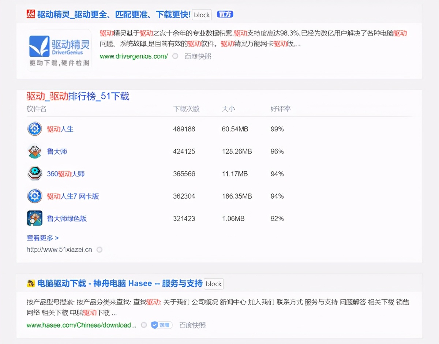Toggle circle next to 51xiazai.cn URL
This screenshot has width=439, height=344.
pyautogui.click(x=99, y=250)
